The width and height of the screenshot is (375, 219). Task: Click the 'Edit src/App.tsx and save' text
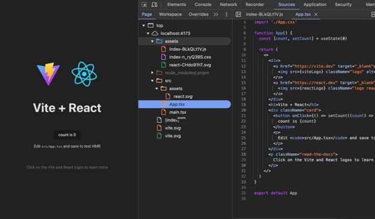point(67,146)
